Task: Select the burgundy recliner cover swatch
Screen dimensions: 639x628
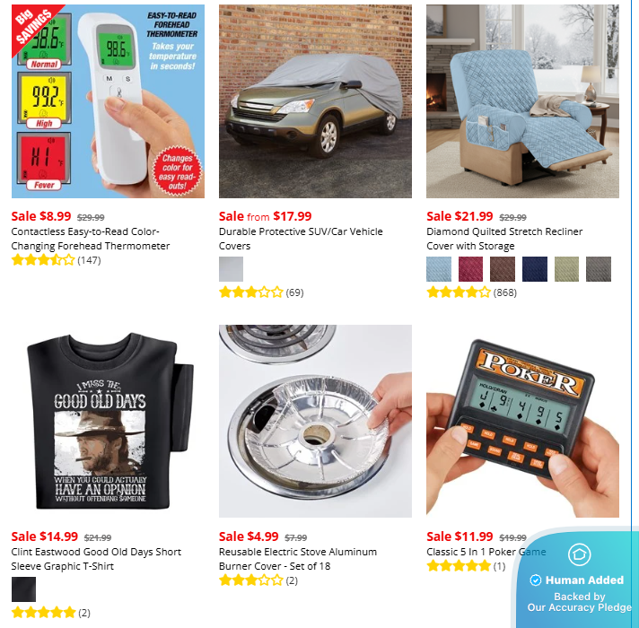Action: (x=470, y=269)
